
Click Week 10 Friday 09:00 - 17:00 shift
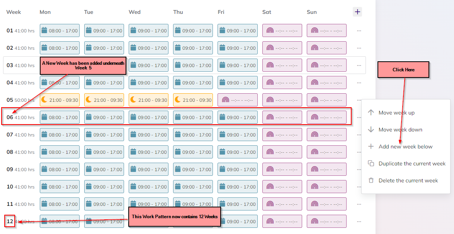pyautogui.click(x=237, y=187)
